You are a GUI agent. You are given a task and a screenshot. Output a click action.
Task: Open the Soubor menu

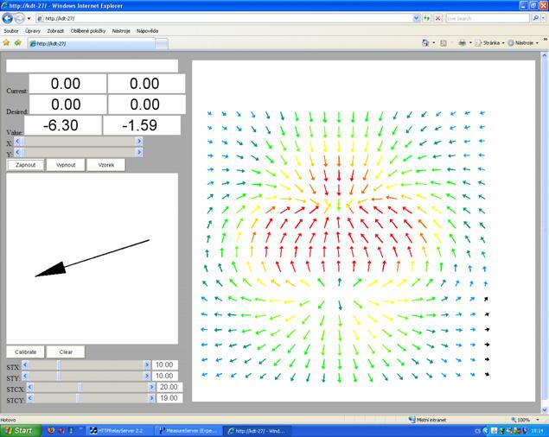click(11, 31)
